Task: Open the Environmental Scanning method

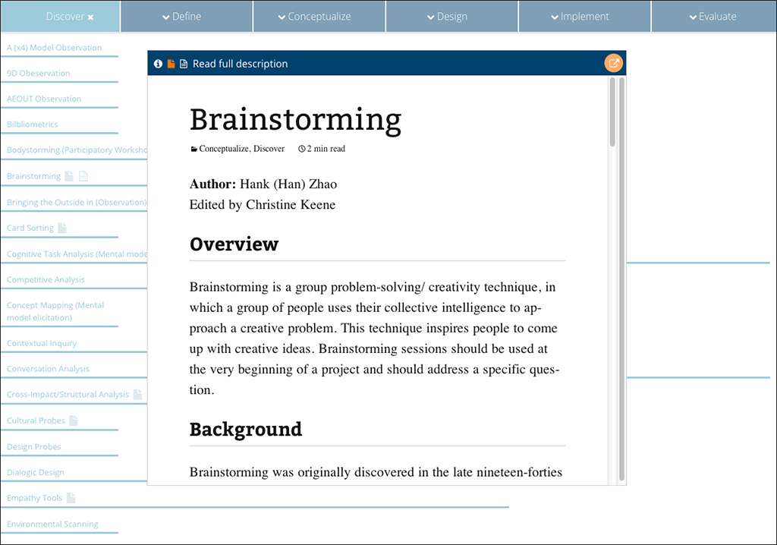Action: [52, 525]
